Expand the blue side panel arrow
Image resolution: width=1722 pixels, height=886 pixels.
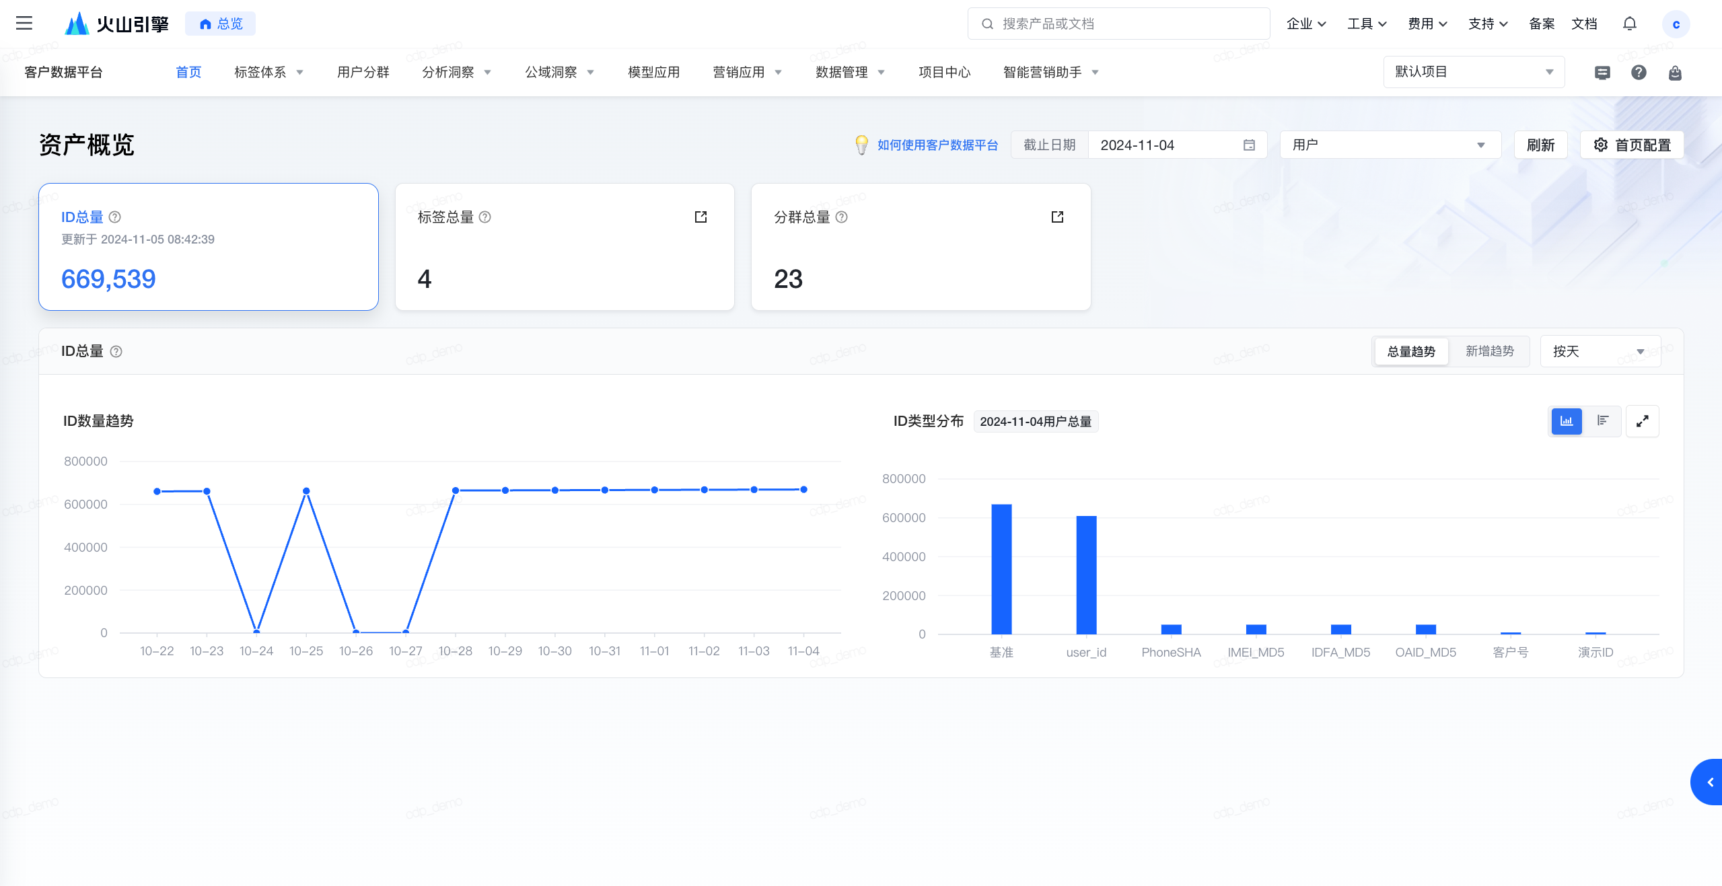pos(1708,782)
